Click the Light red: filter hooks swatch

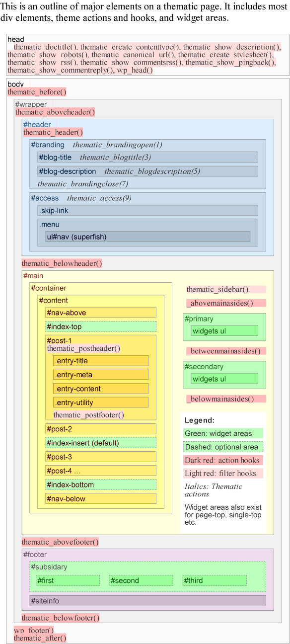tap(223, 474)
